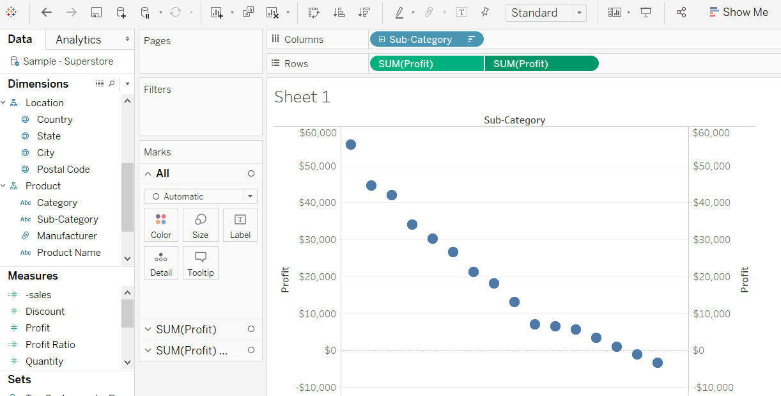Collapse the Location hierarchy

(3, 103)
